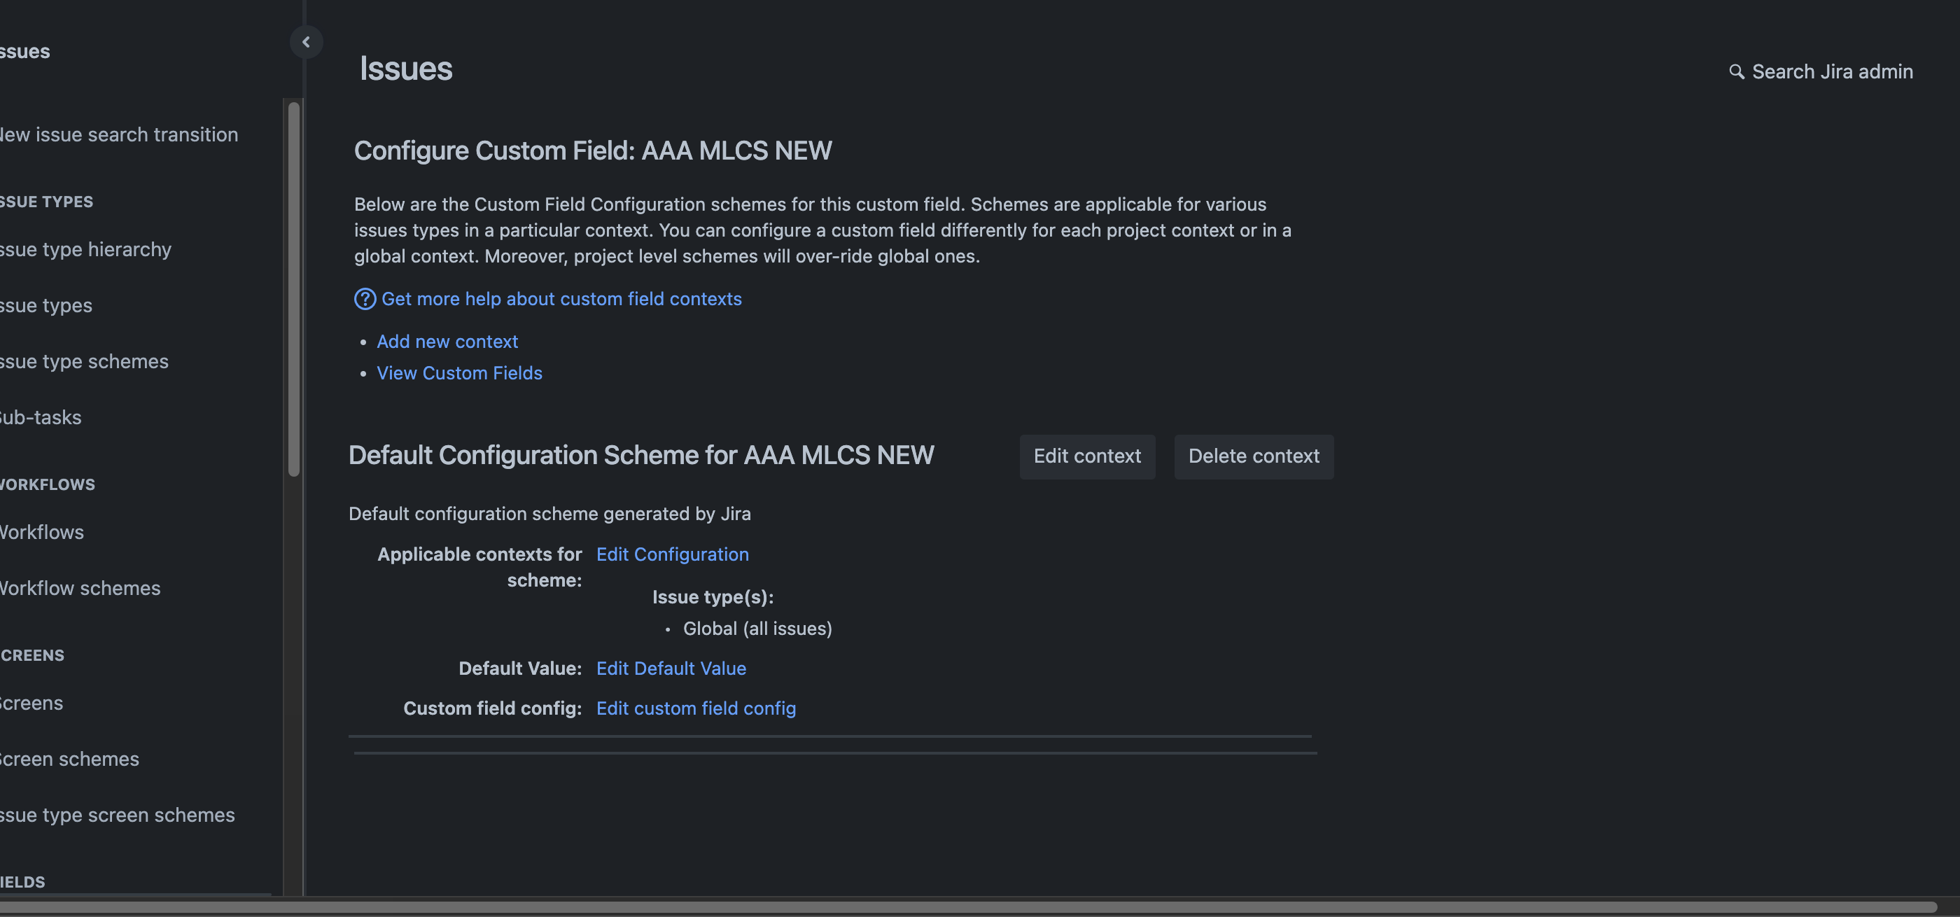Image resolution: width=1960 pixels, height=917 pixels.
Task: Click the Delete context button
Action: point(1253,456)
